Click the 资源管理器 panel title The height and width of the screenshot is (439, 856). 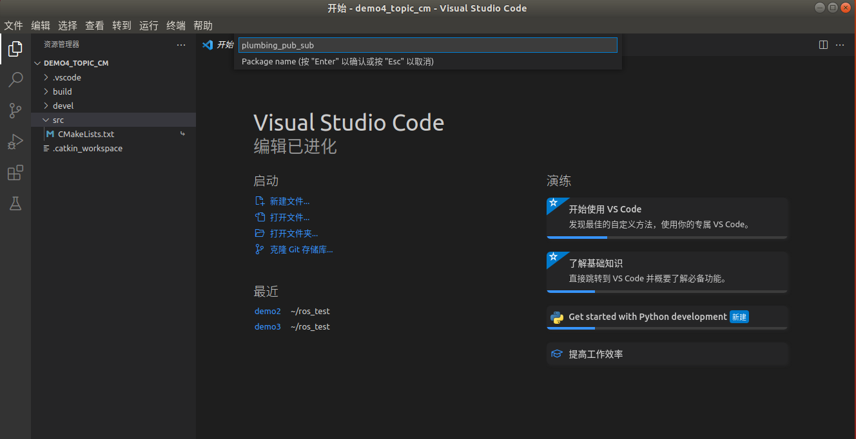(x=61, y=45)
